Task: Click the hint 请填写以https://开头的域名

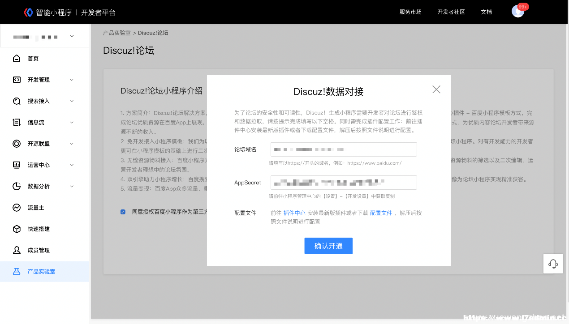Action: 335,163
